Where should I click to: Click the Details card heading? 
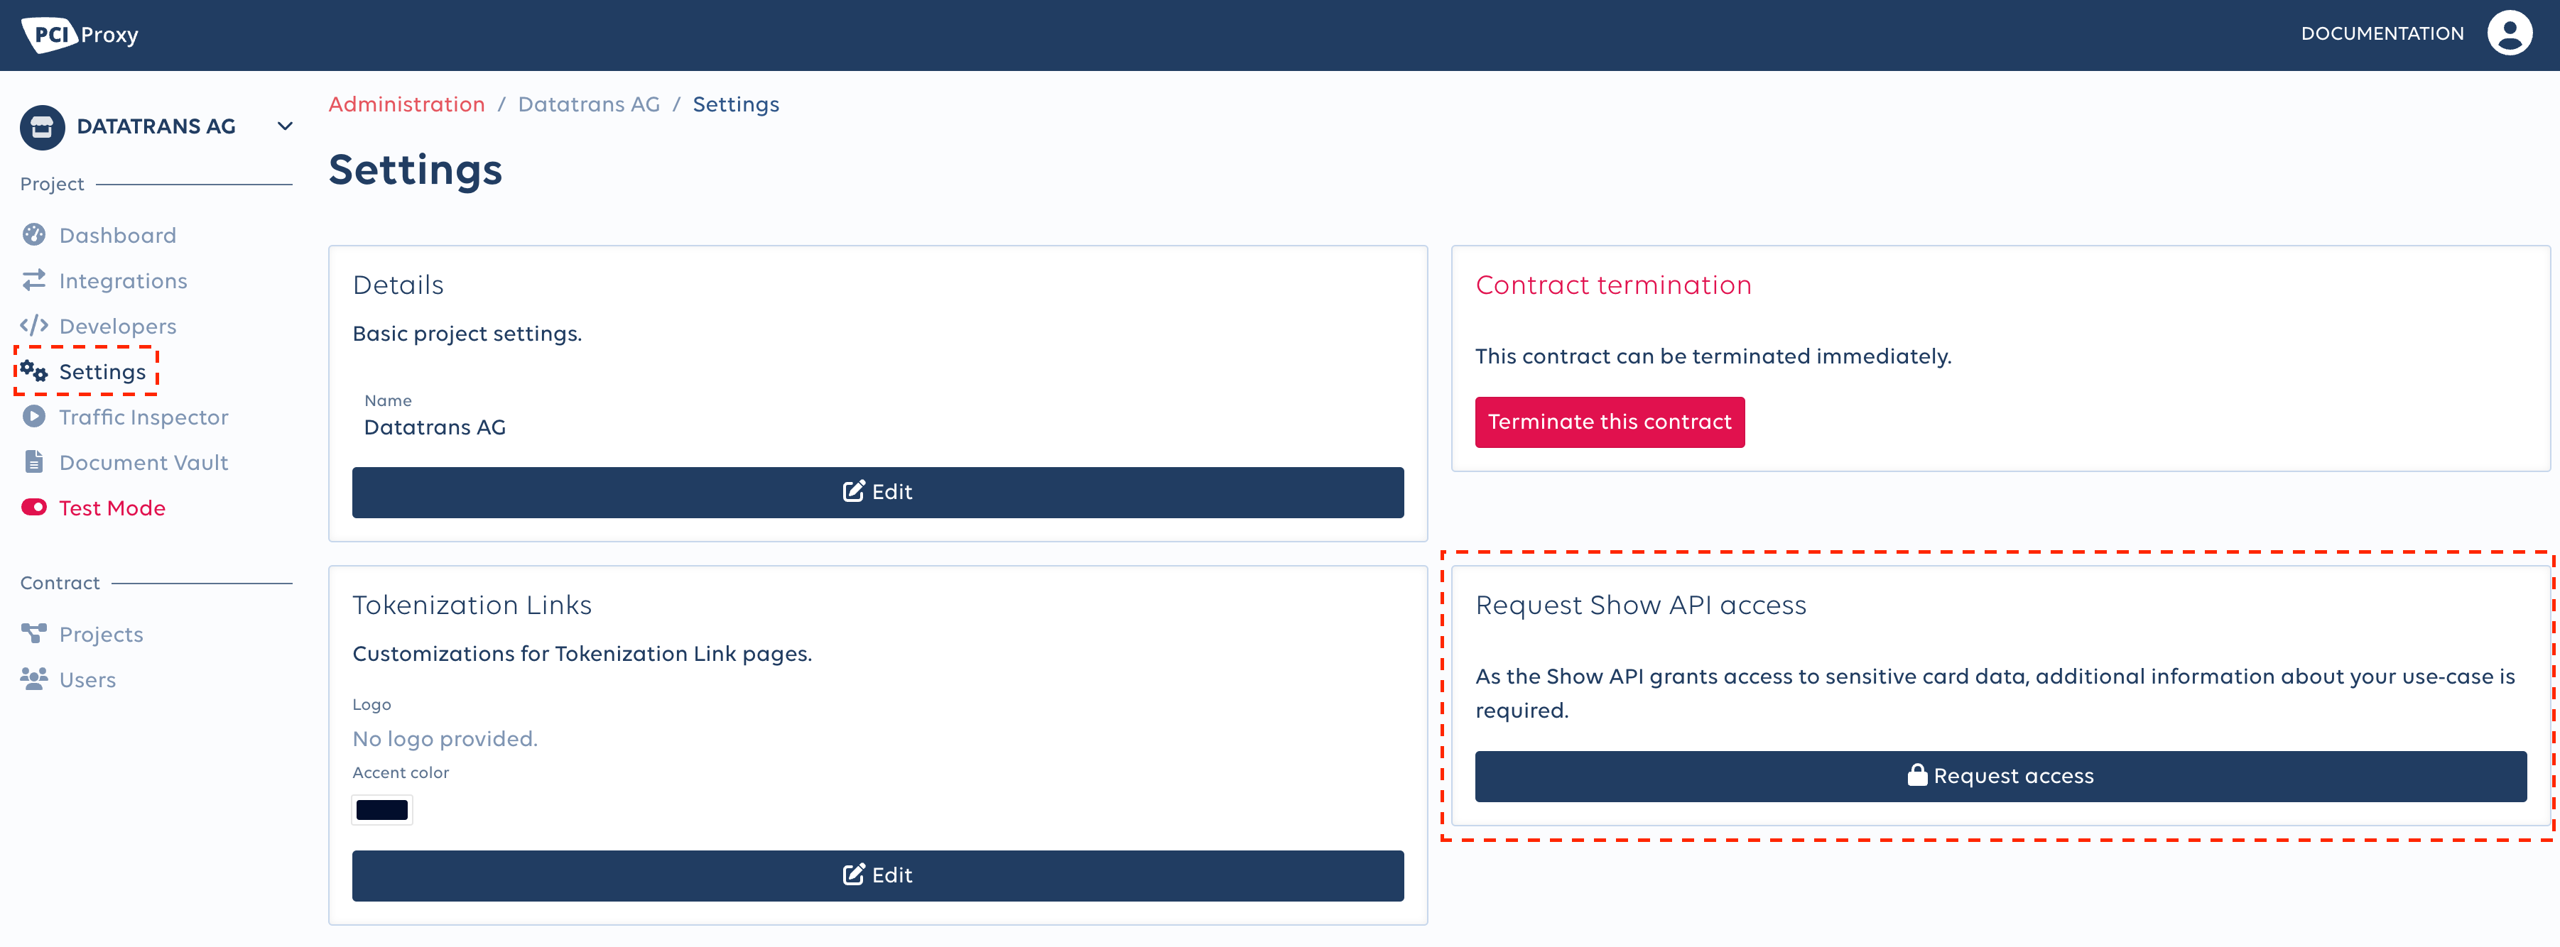(x=398, y=285)
